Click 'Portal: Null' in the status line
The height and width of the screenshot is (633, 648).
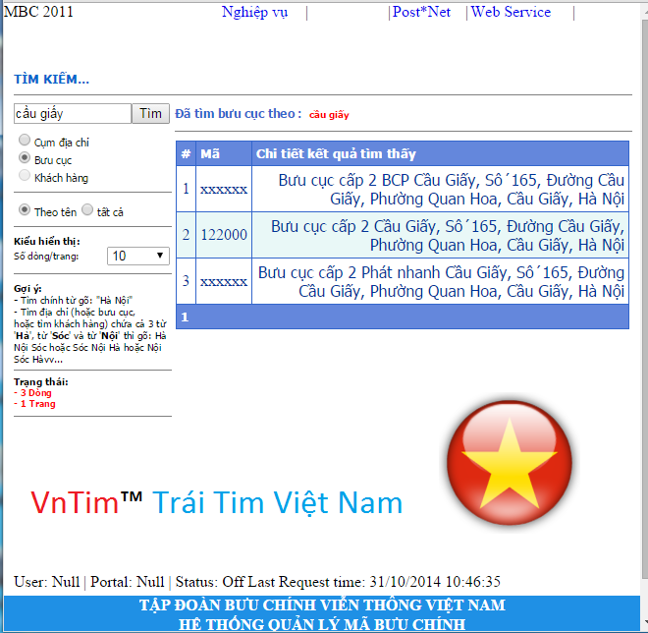tap(128, 582)
